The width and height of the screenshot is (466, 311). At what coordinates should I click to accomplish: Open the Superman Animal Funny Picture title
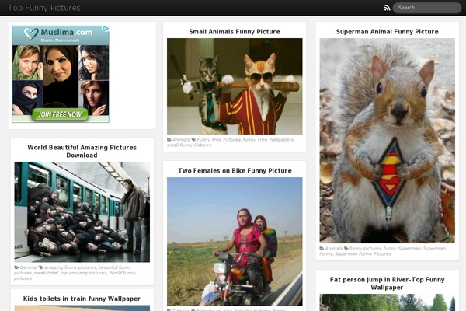pyautogui.click(x=388, y=32)
